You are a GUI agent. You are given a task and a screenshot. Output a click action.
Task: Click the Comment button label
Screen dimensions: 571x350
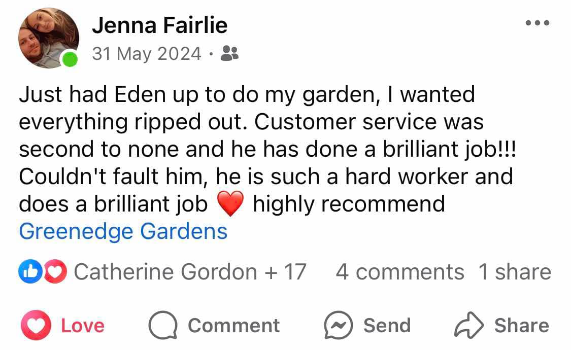234,325
